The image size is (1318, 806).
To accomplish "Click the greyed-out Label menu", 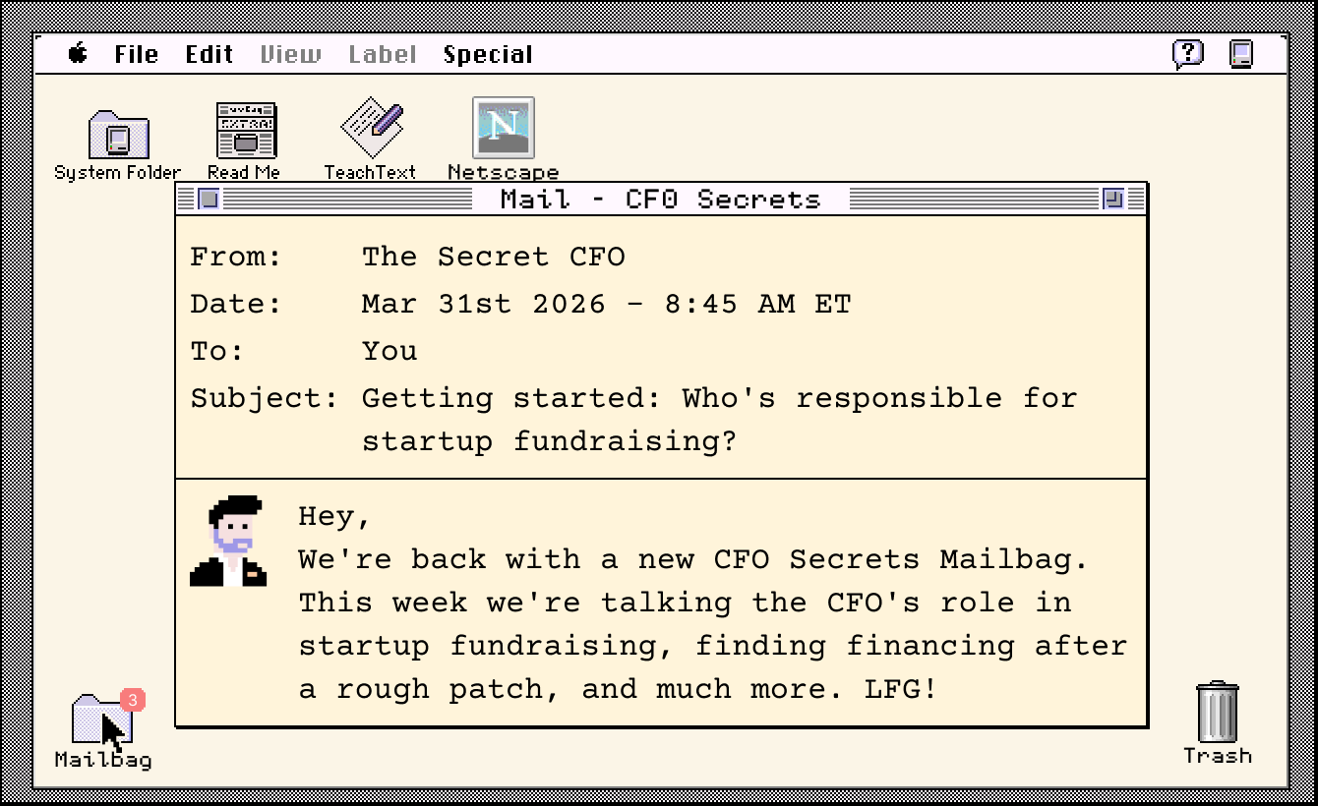I will point(383,54).
